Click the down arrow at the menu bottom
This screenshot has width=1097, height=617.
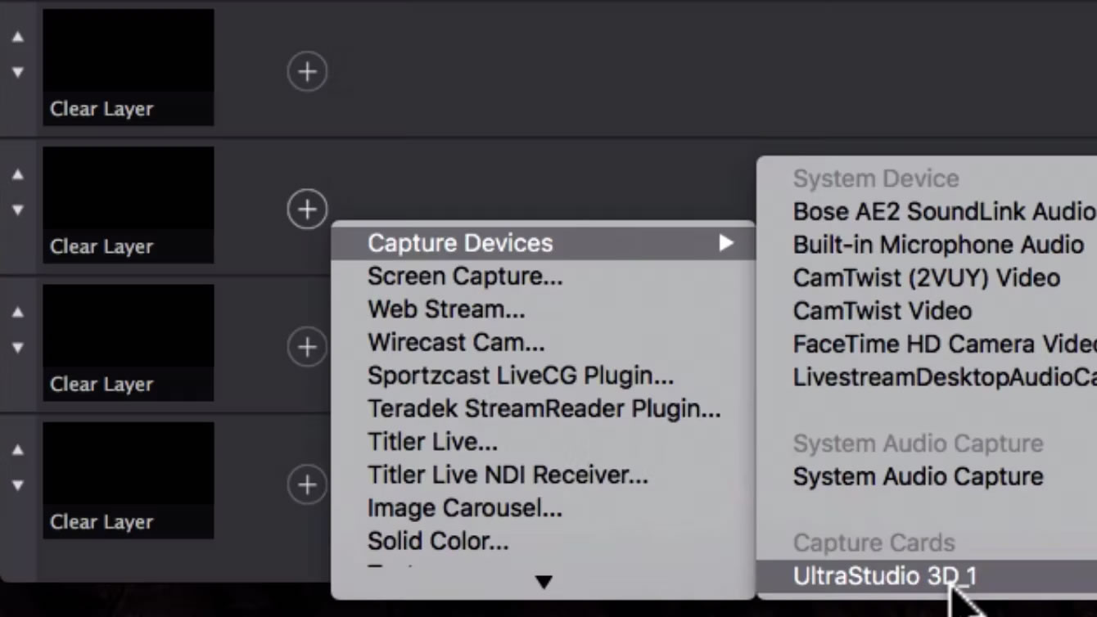coord(544,582)
